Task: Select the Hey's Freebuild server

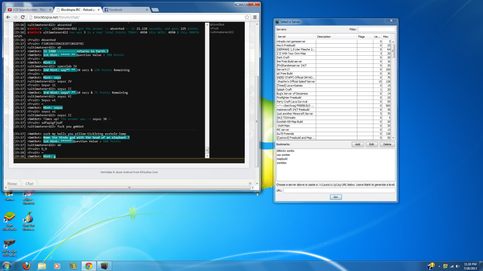Action: click(x=334, y=45)
